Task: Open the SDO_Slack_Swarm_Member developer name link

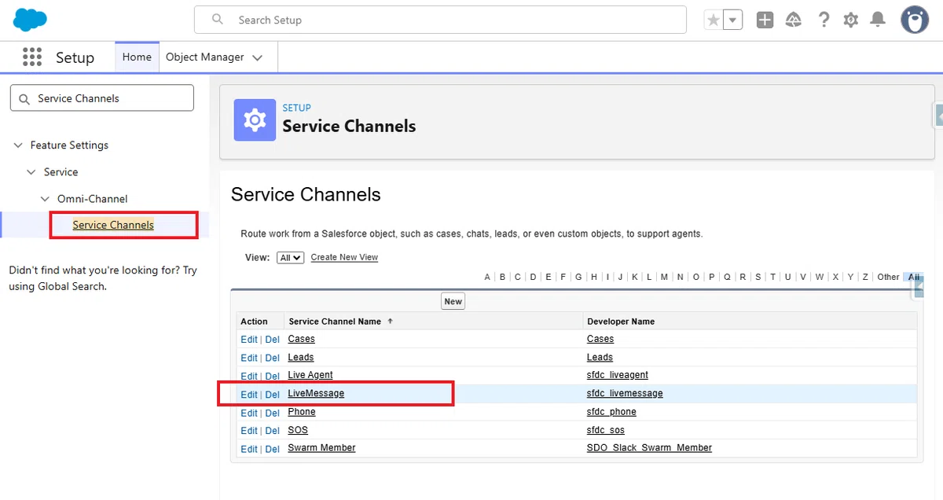Action: click(x=649, y=448)
